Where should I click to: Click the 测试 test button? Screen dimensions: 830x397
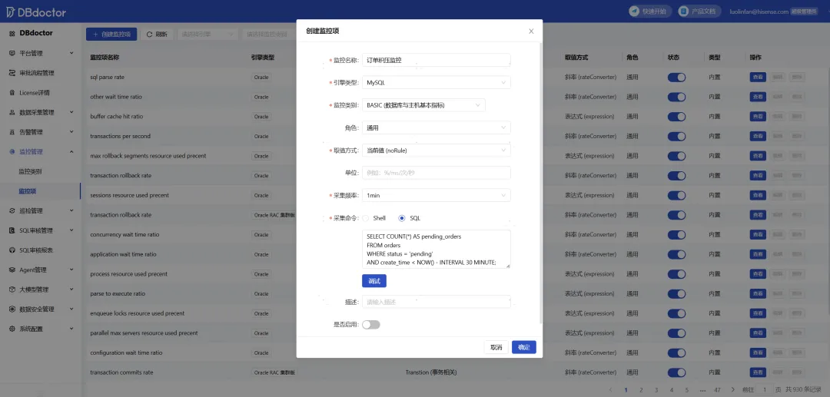click(x=374, y=281)
